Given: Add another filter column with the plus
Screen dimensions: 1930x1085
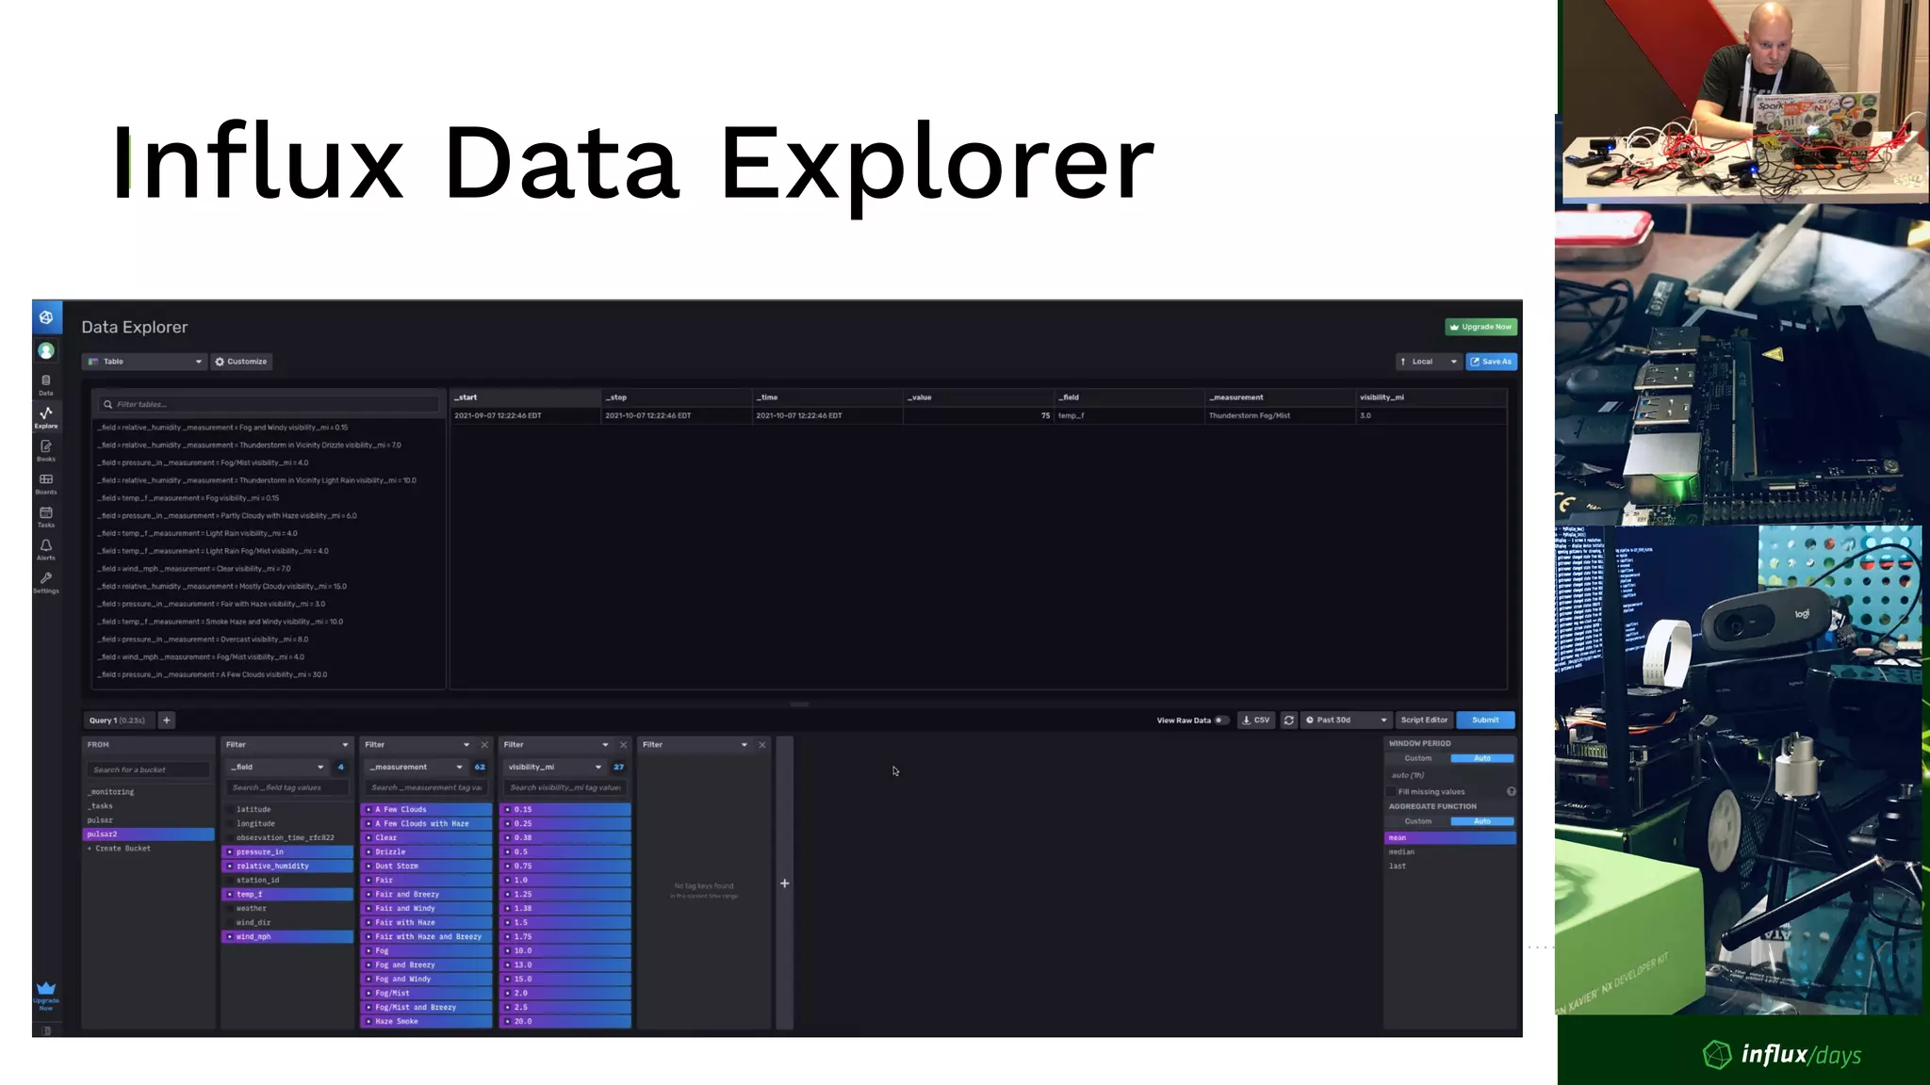Looking at the screenshot, I should pyautogui.click(x=784, y=883).
